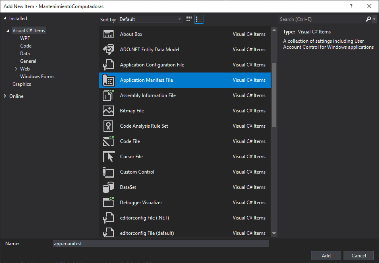Screen dimensions: 379x263
Task: Click the Debugger Visualizer template icon
Action: click(108, 202)
